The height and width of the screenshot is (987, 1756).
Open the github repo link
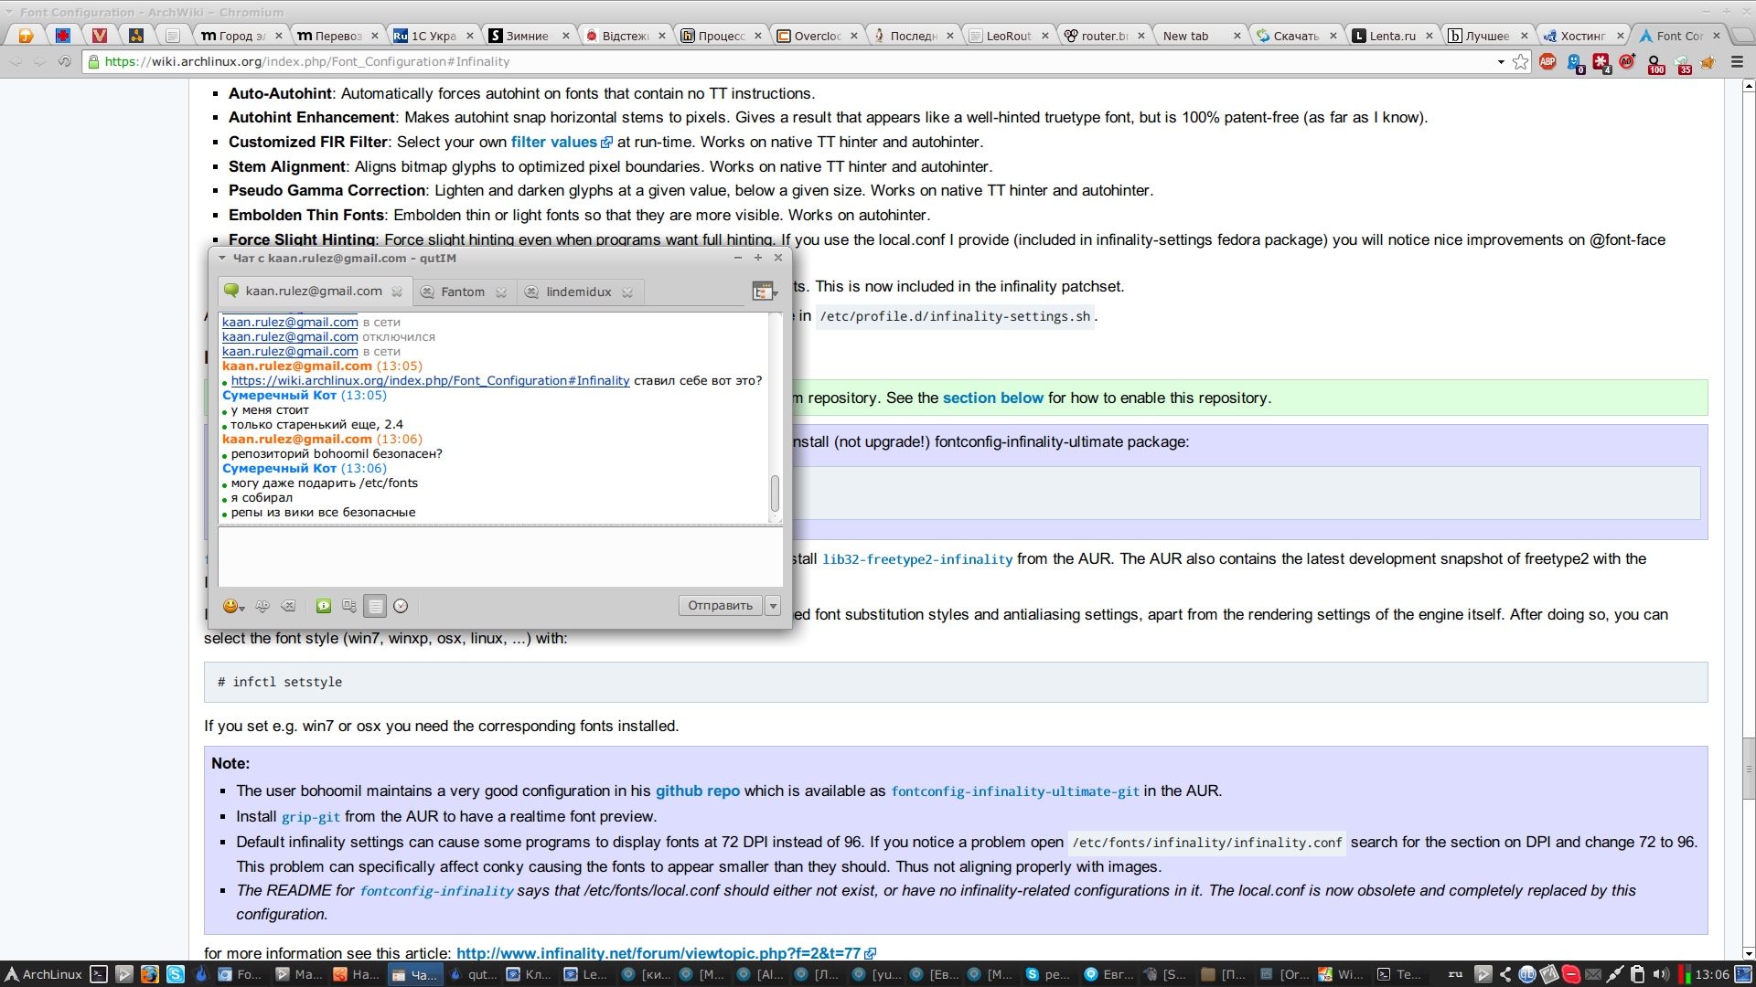coord(697,791)
